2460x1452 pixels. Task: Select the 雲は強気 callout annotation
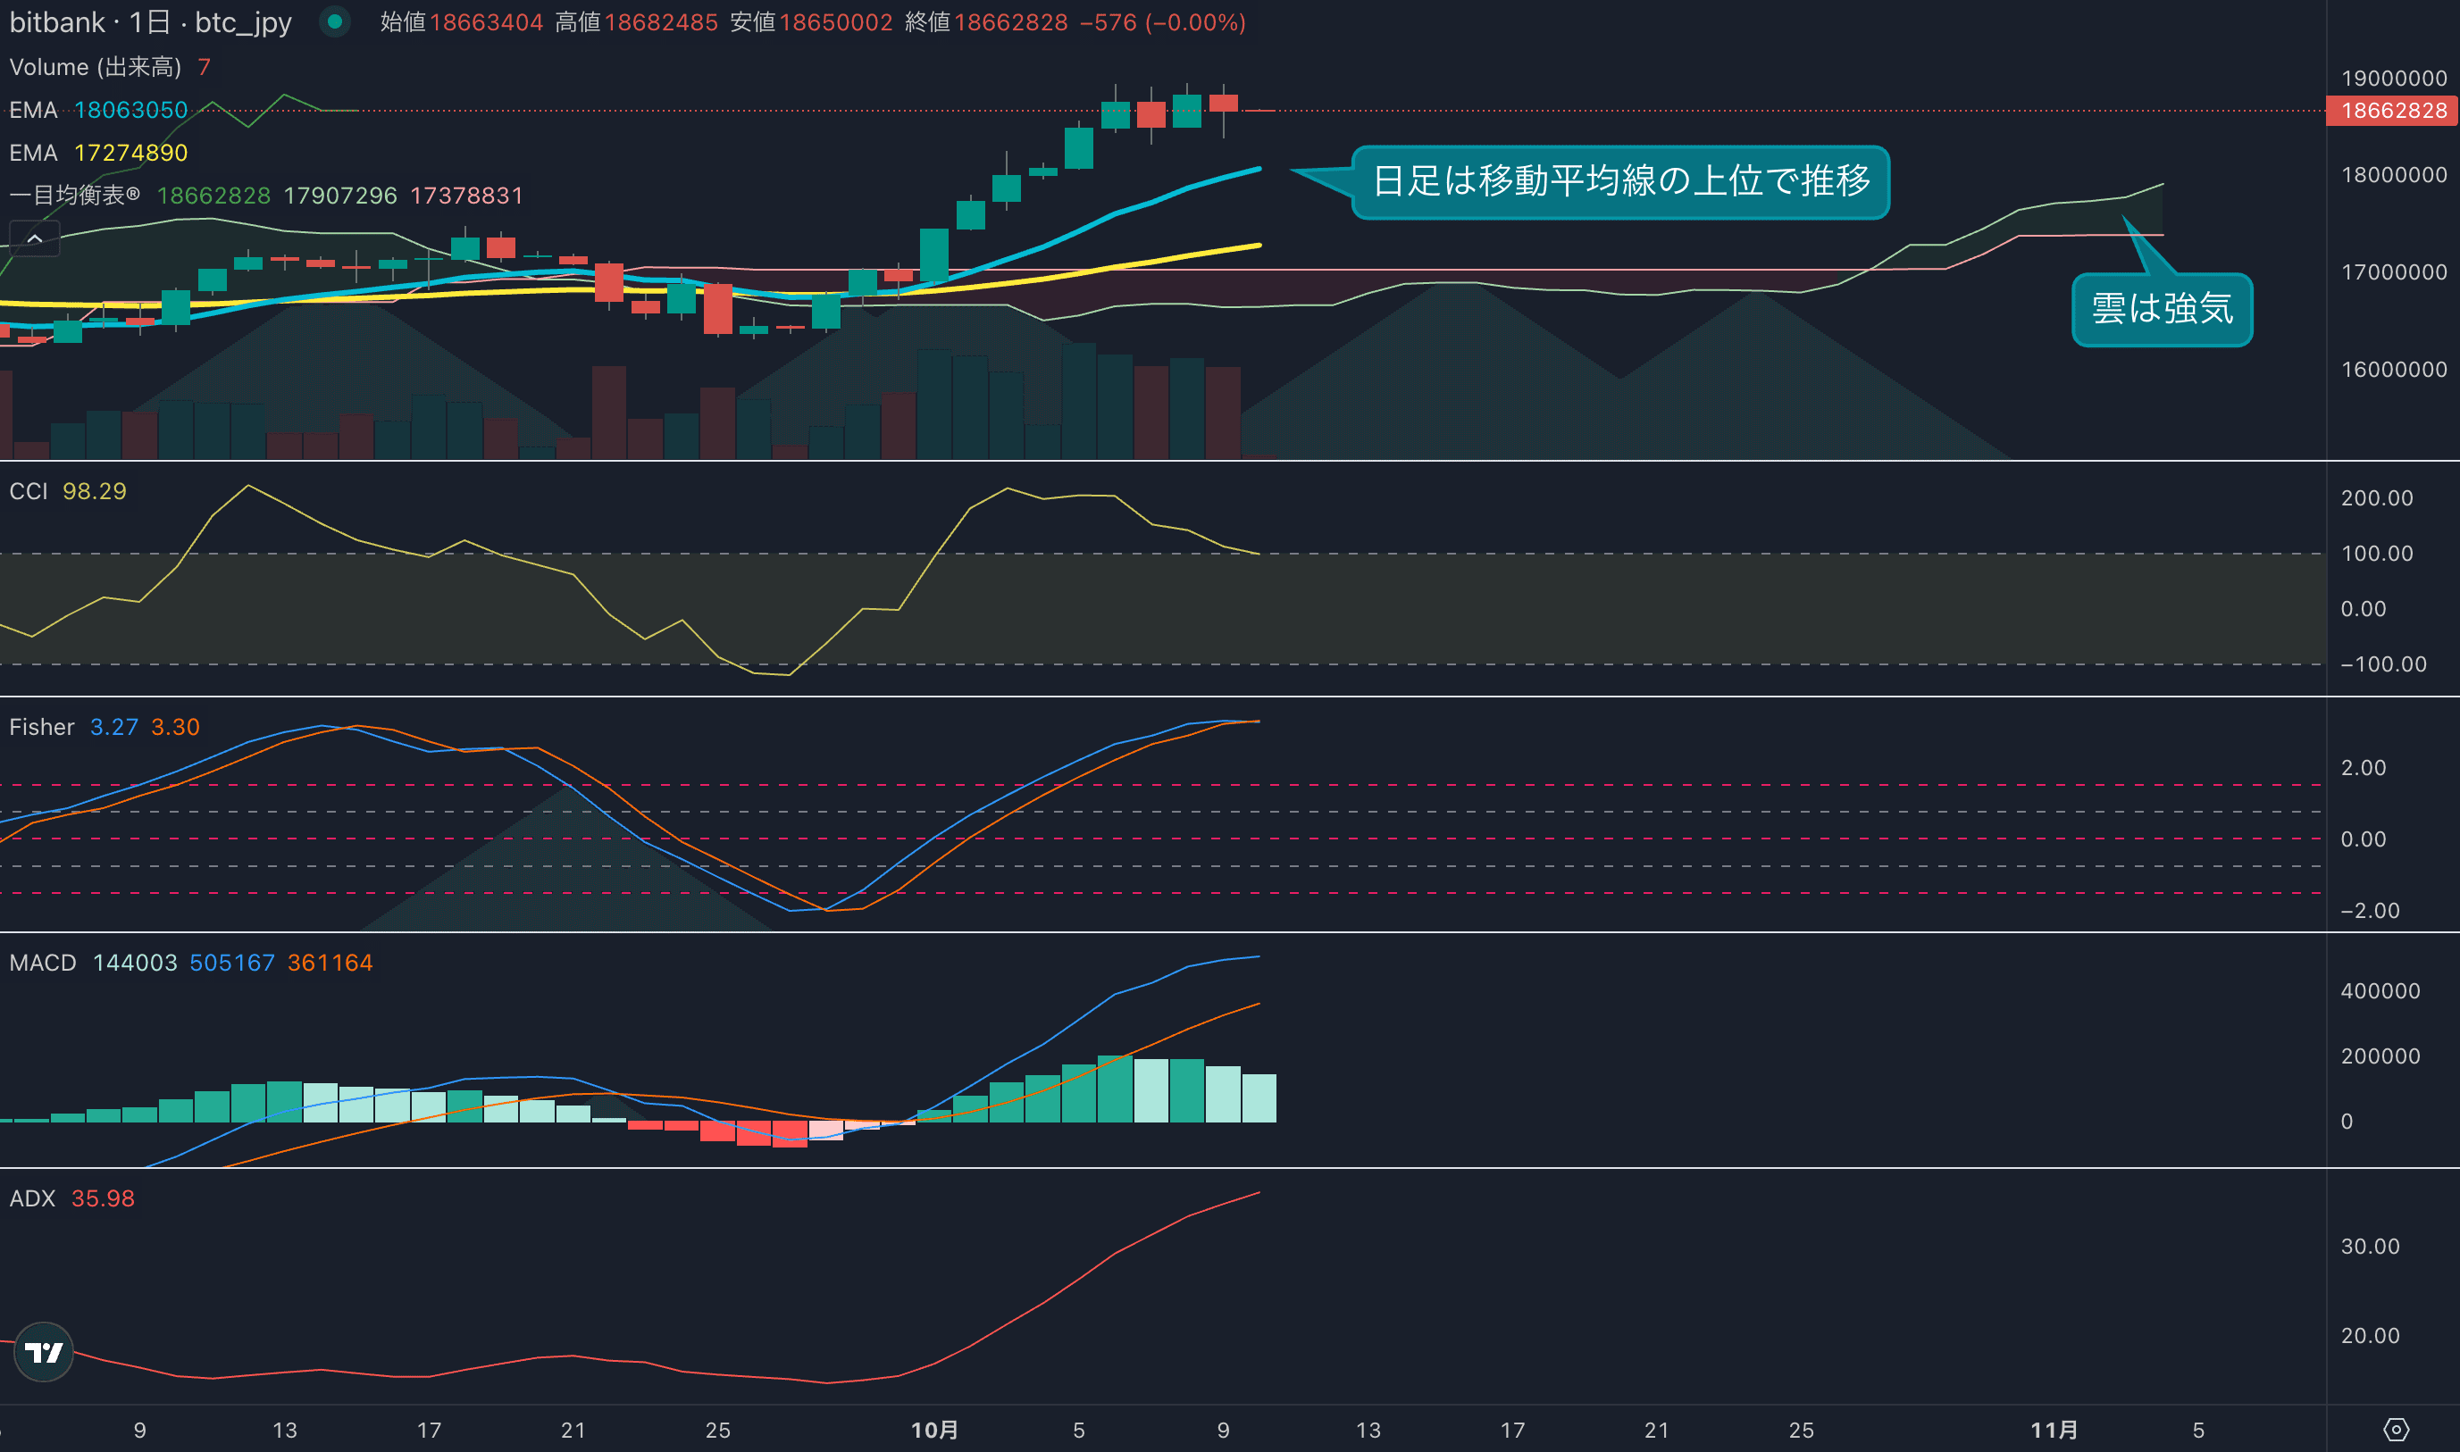[2162, 309]
